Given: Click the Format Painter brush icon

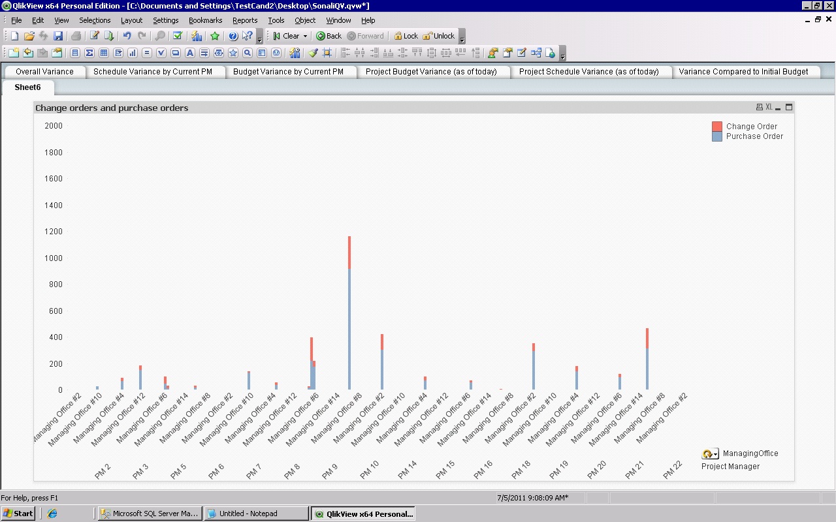Looking at the screenshot, I should click(x=313, y=53).
